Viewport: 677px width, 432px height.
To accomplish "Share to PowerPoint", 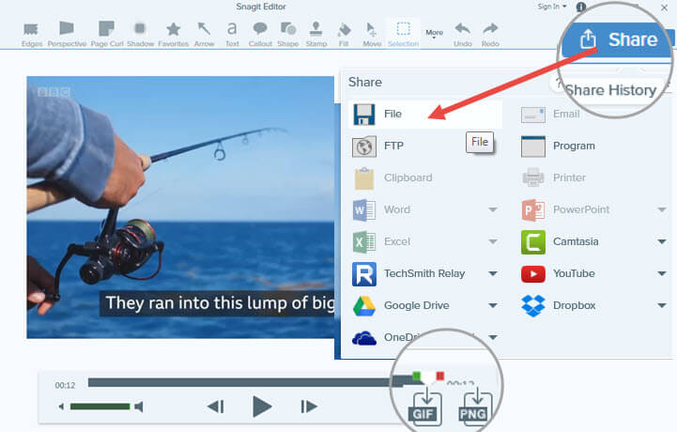I will coord(565,210).
